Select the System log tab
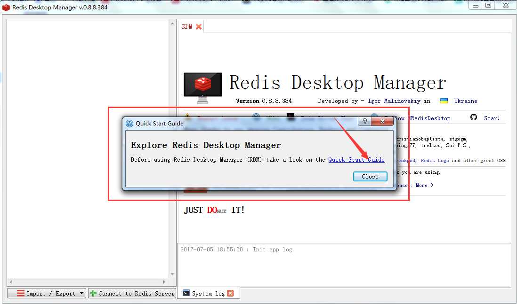The width and height of the screenshot is (517, 304). point(208,294)
